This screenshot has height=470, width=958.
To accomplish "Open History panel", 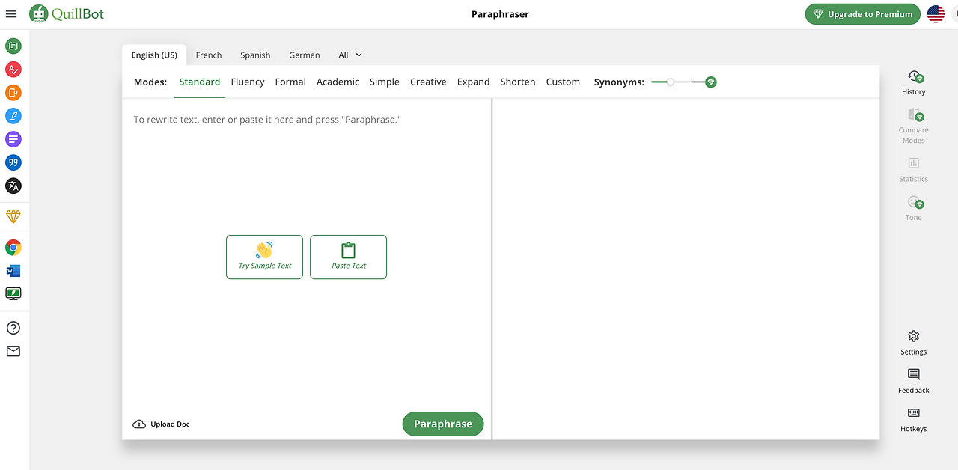I will click(x=913, y=82).
